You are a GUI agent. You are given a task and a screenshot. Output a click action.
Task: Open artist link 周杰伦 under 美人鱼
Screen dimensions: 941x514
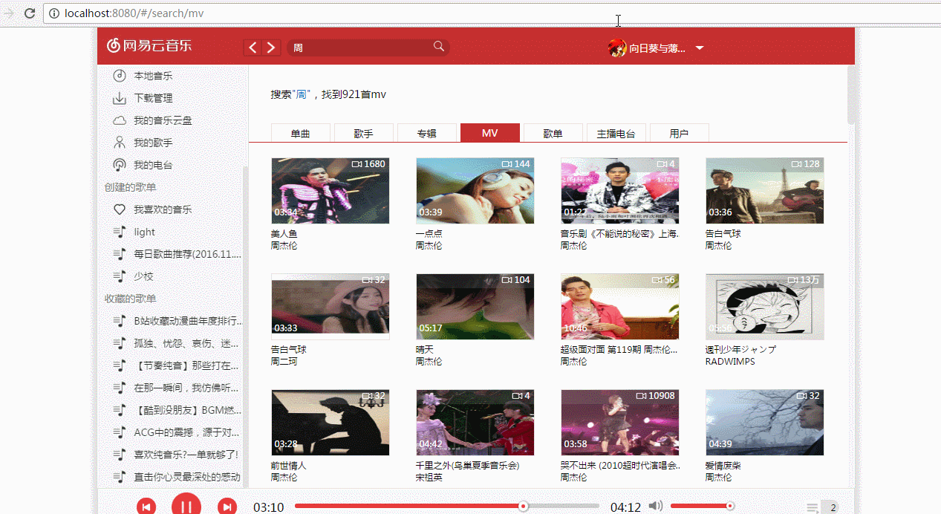(x=284, y=245)
